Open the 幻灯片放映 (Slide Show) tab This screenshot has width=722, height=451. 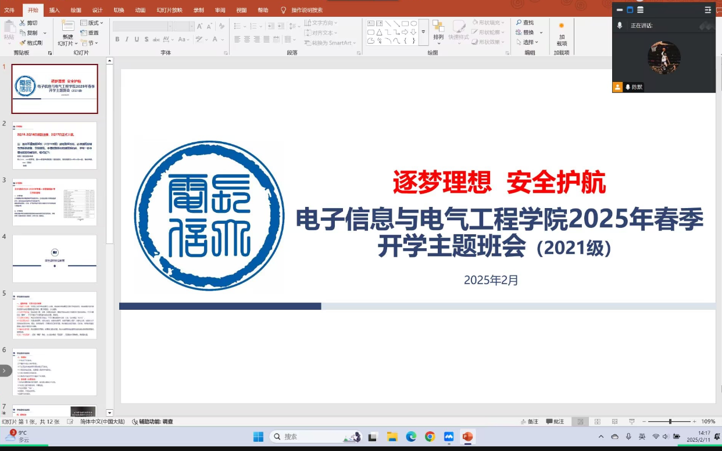pyautogui.click(x=169, y=10)
